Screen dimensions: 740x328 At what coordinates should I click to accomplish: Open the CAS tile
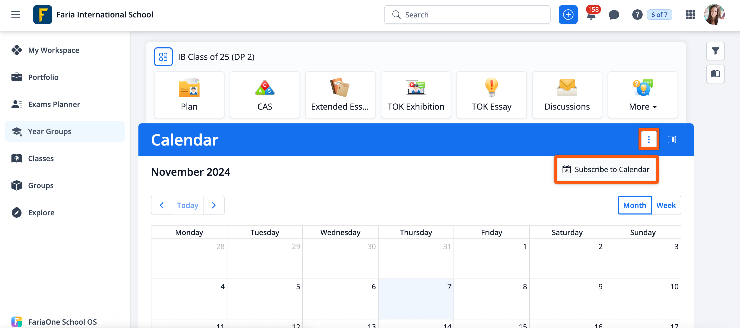click(264, 94)
